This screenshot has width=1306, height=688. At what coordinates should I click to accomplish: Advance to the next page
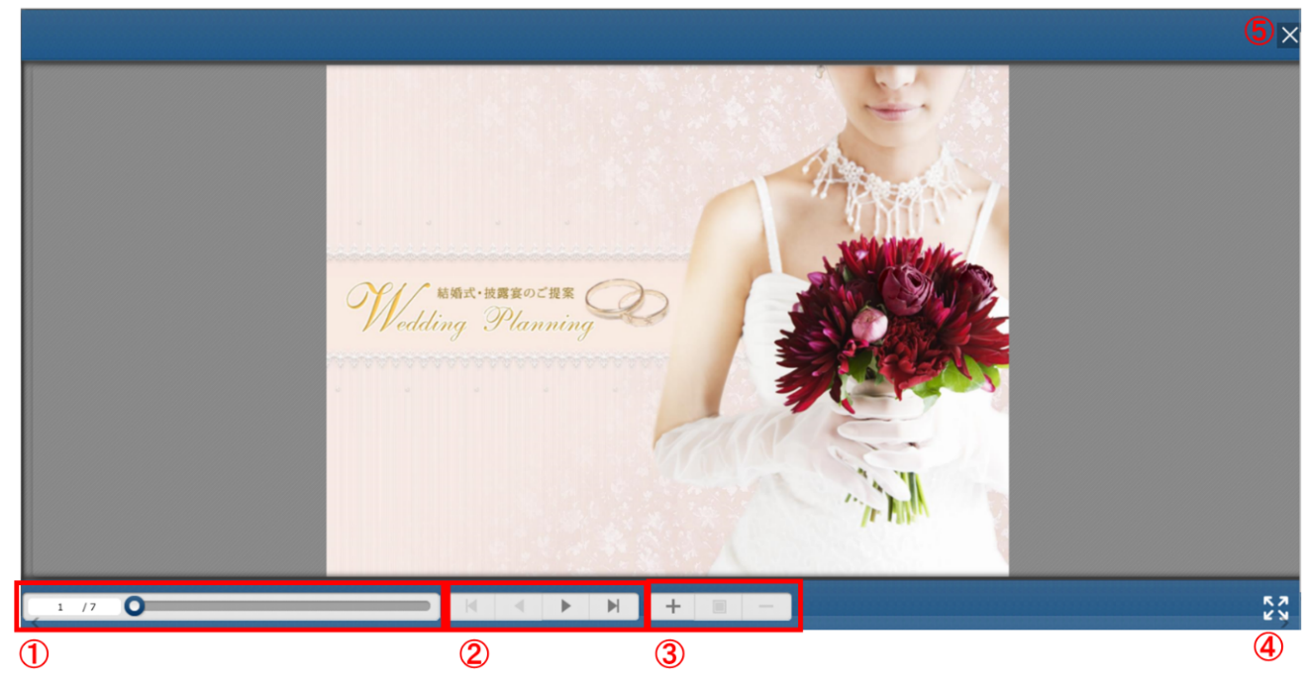coord(565,606)
